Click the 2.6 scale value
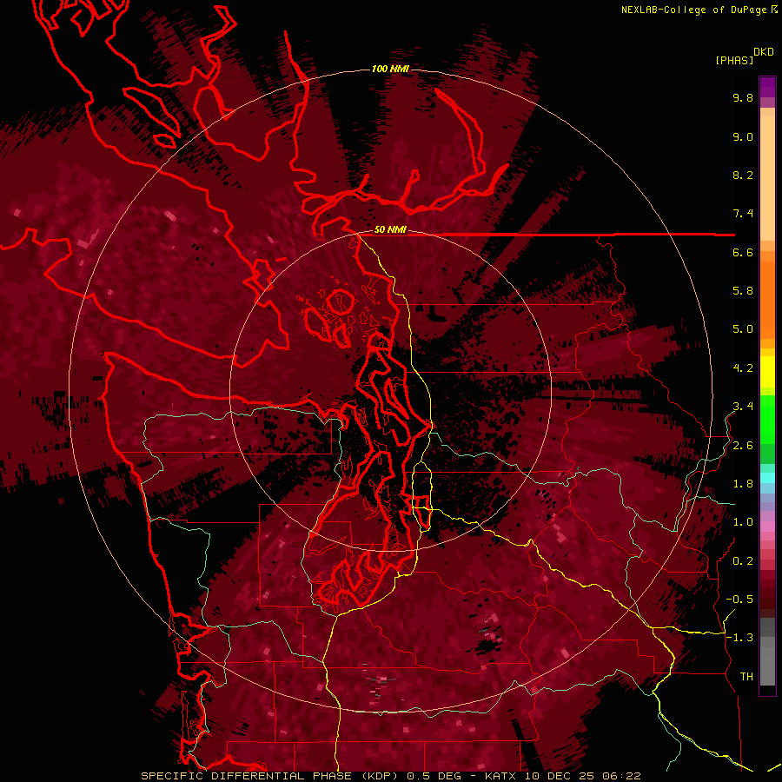The image size is (782, 782). coord(743,446)
